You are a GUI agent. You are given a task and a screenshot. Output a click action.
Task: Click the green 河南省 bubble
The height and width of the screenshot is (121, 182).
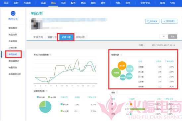116,72
